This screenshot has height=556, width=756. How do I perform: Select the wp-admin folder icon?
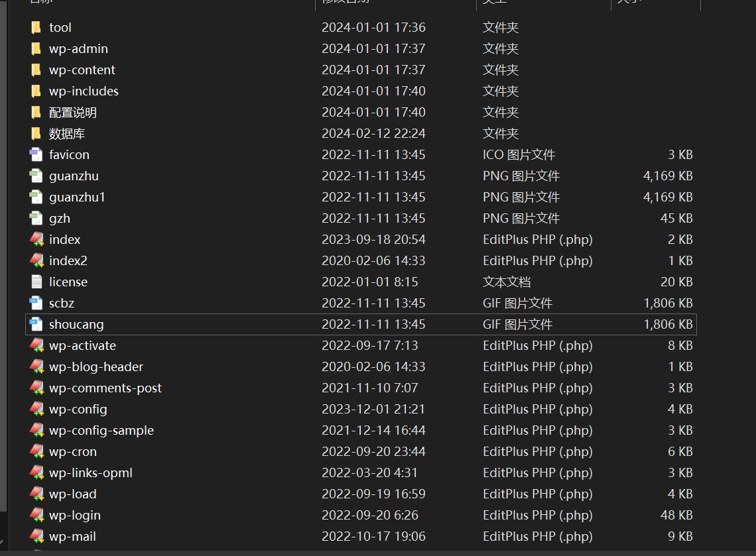click(36, 48)
